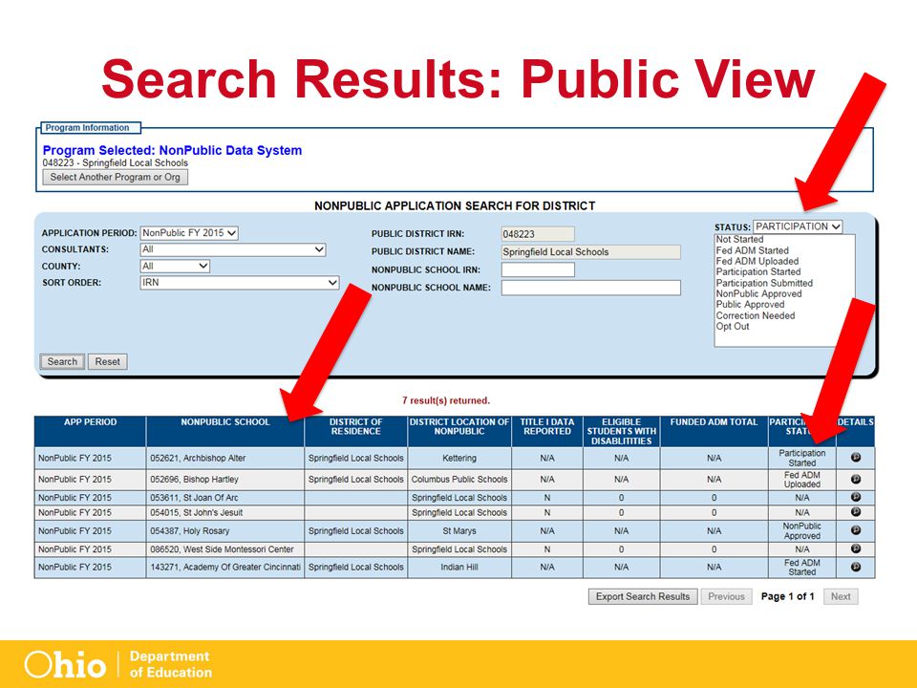
Task: Show details for Holy Rosary row
Action: (x=856, y=530)
